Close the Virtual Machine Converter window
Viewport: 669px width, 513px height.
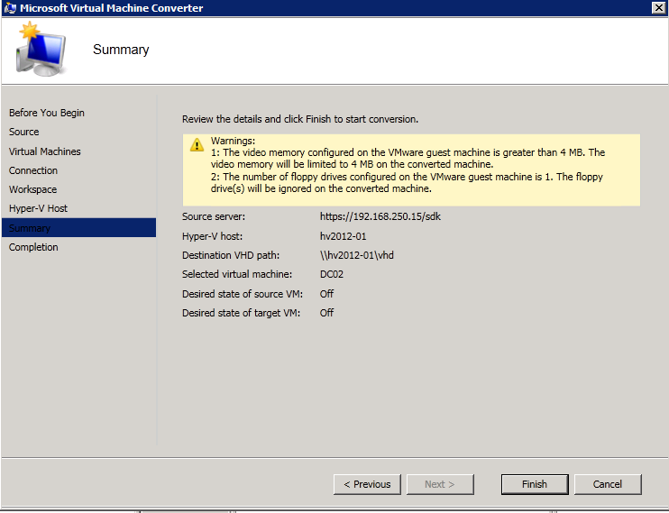pos(659,7)
